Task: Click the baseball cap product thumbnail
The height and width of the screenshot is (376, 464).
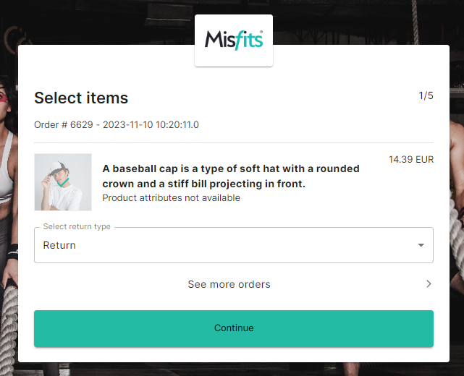Action: point(63,182)
